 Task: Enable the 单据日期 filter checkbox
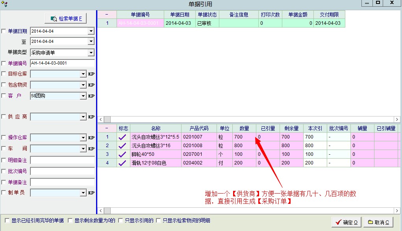[4, 31]
